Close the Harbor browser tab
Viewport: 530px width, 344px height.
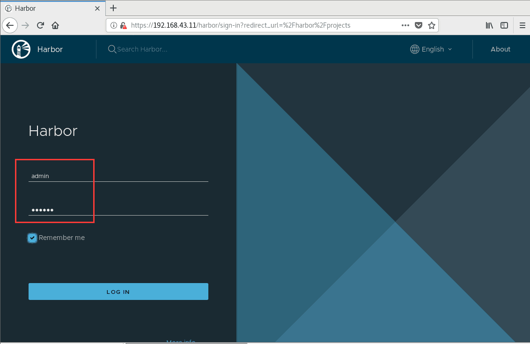[97, 8]
